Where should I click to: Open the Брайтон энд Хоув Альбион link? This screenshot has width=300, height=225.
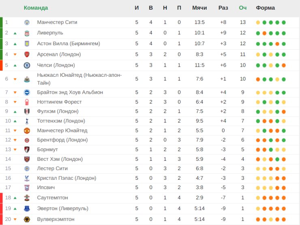coord(70,93)
